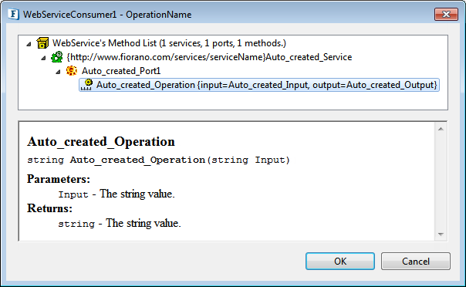This screenshot has height=287, width=466.
Task: Confirm selection with the OK button
Action: pyautogui.click(x=340, y=261)
